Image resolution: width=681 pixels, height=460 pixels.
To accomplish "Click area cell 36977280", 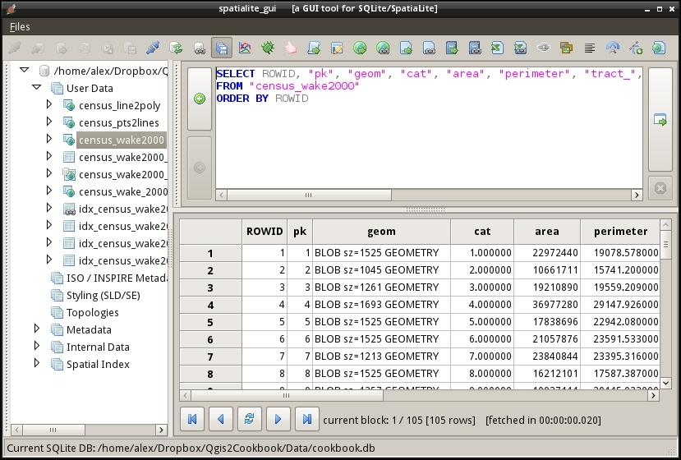I will point(547,305).
